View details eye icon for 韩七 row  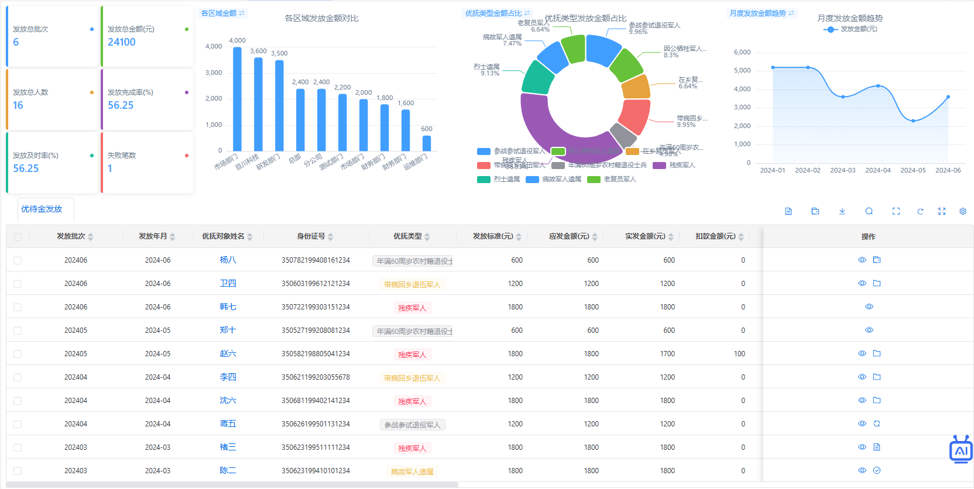(x=869, y=307)
